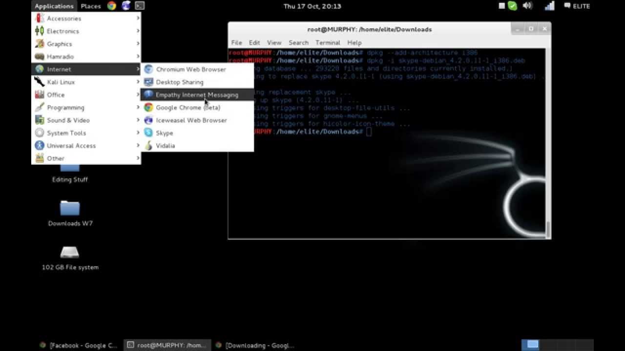Expand the Accessories submenu arrow

[x=138, y=19]
